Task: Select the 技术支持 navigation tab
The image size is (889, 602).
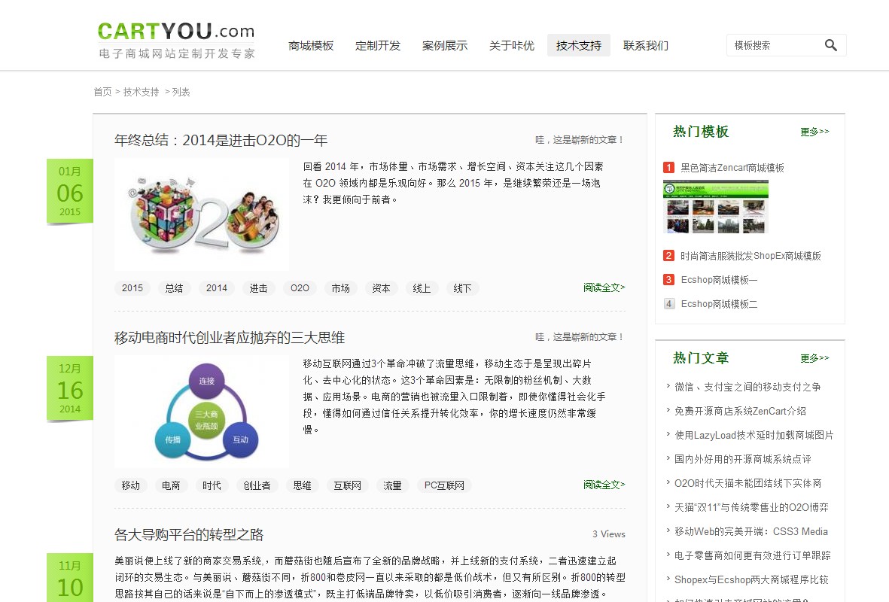Action: pos(578,45)
